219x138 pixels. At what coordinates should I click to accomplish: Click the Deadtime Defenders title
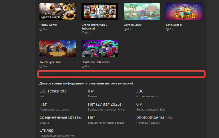95,62
